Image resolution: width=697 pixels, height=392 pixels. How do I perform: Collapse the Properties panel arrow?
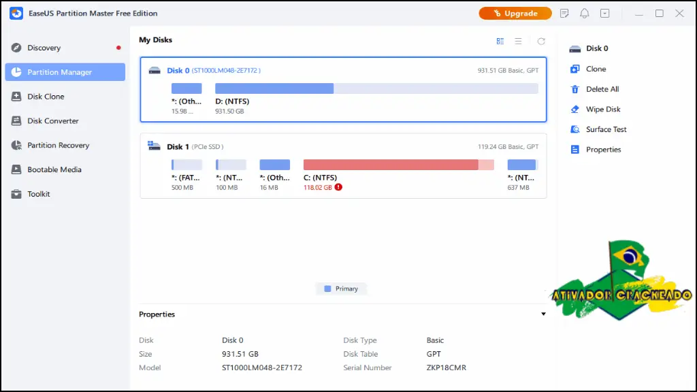[x=543, y=314]
